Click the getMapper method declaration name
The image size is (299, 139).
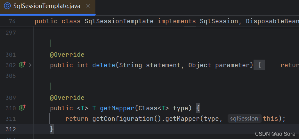[x=117, y=108]
